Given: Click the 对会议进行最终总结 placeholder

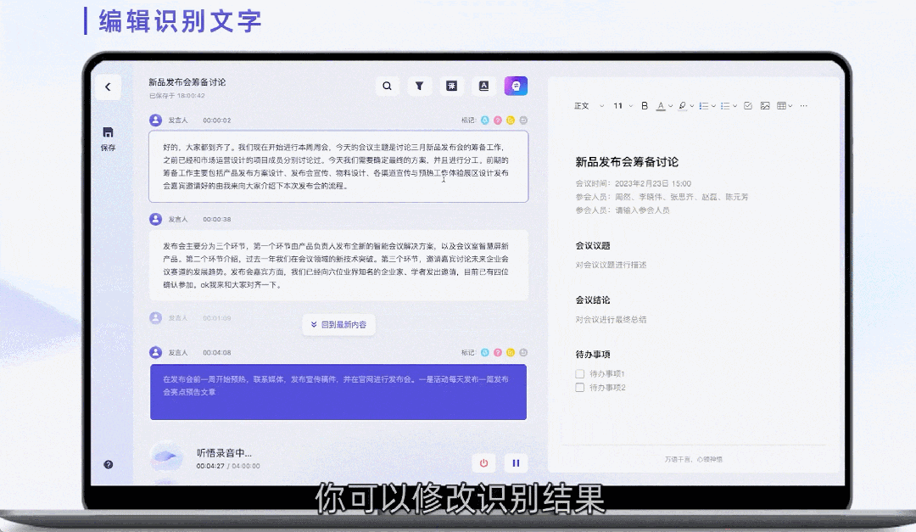Looking at the screenshot, I should pos(611,320).
